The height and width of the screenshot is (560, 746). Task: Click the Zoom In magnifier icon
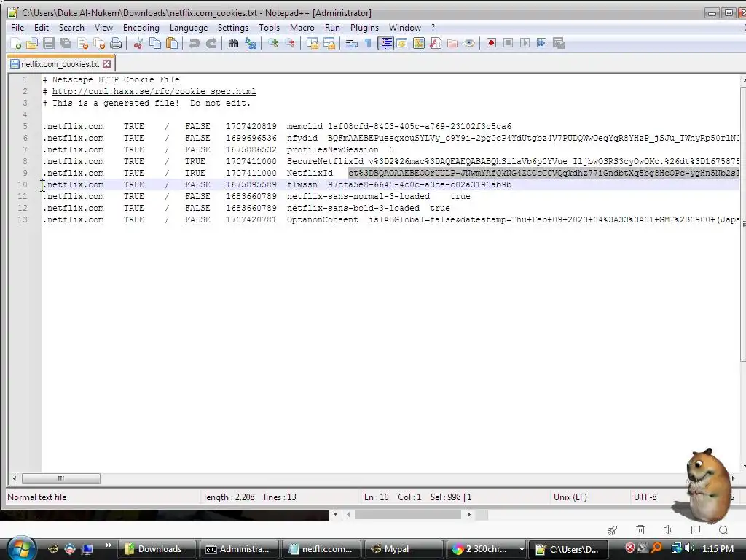pos(272,43)
